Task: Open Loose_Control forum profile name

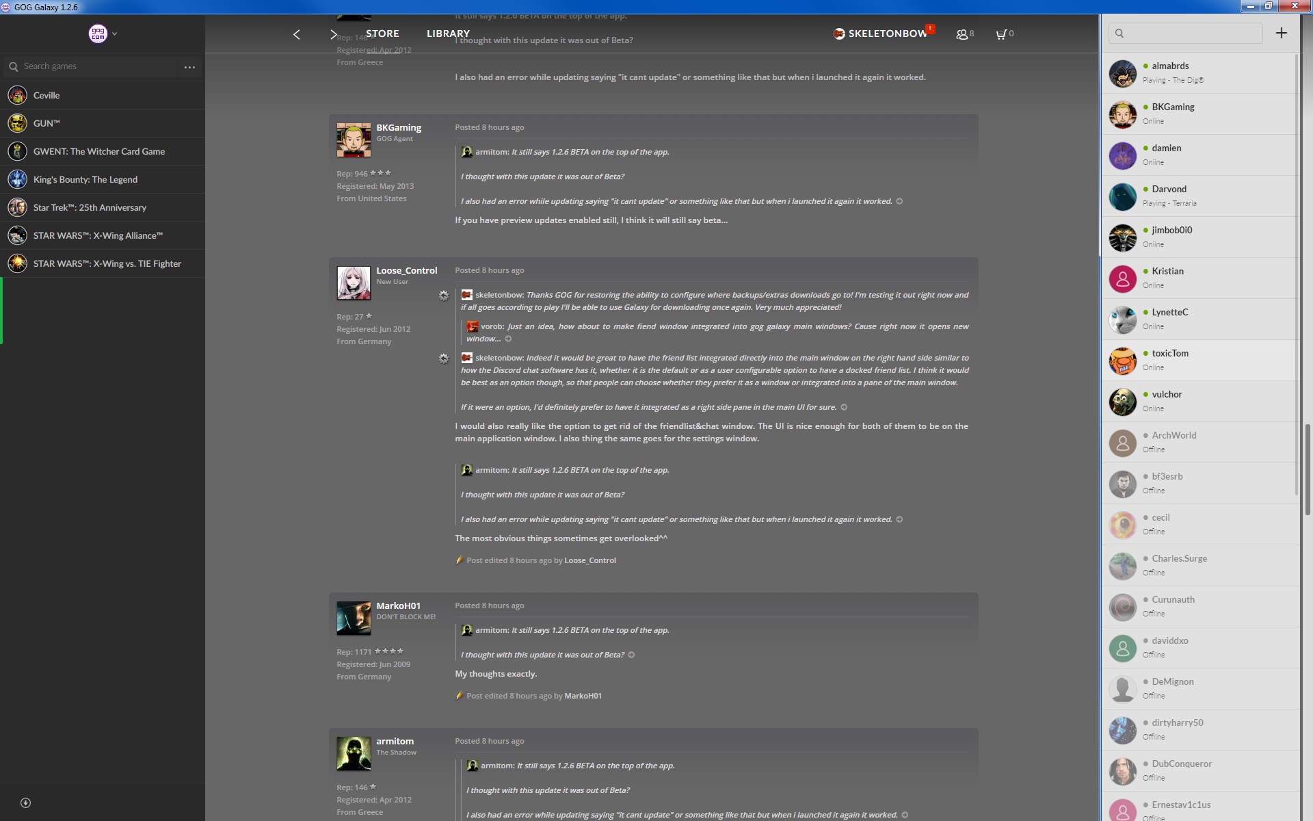Action: click(406, 270)
